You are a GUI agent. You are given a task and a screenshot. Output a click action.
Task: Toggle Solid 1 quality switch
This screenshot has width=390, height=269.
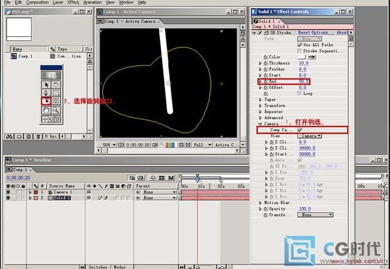pyautogui.click(x=100, y=198)
